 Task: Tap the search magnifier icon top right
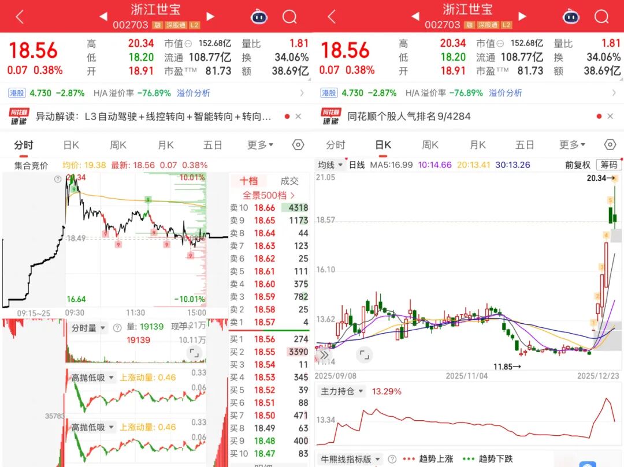click(601, 18)
